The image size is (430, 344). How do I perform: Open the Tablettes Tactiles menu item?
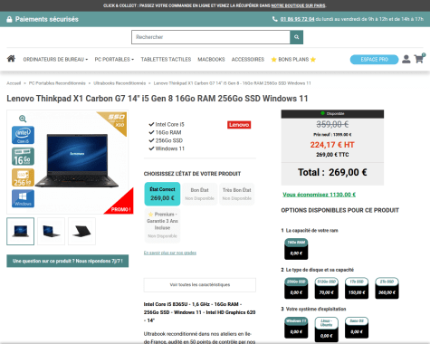click(166, 60)
